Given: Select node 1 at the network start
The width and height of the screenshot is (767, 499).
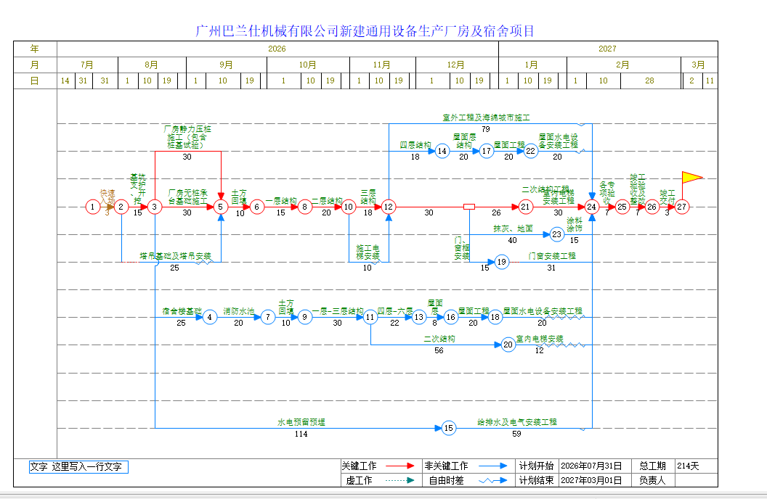Looking at the screenshot, I should pyautogui.click(x=92, y=207).
